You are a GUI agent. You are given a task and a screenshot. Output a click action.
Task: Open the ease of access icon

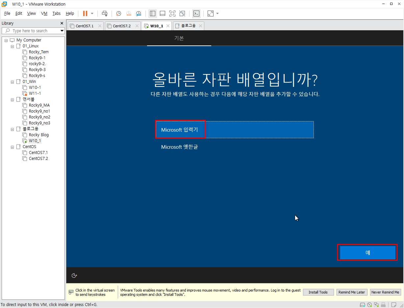(x=74, y=275)
